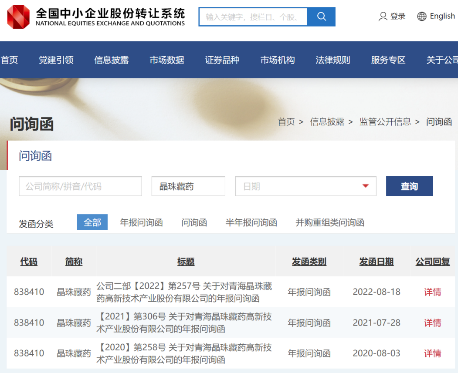Open 证券品种 navigation menu

(222, 60)
